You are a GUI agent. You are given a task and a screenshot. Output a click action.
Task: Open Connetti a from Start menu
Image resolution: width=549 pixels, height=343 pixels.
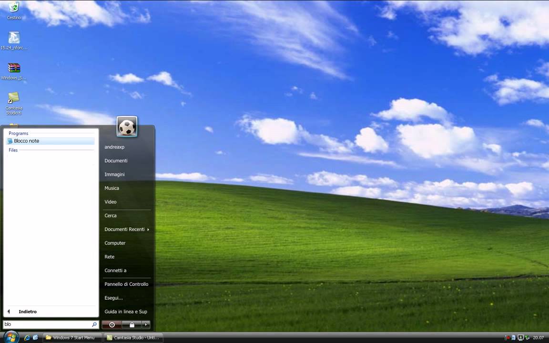[x=115, y=270]
